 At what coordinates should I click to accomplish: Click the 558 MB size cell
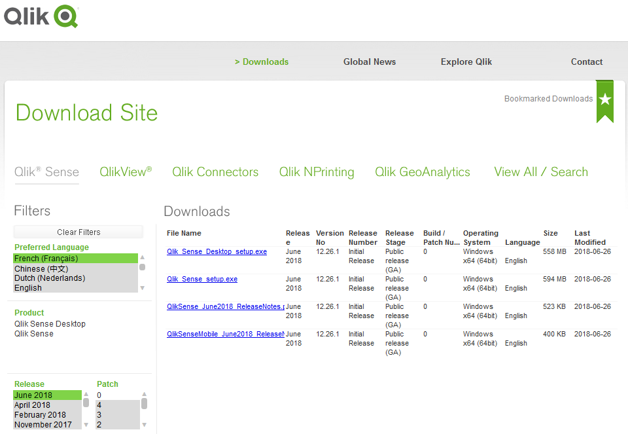click(554, 251)
